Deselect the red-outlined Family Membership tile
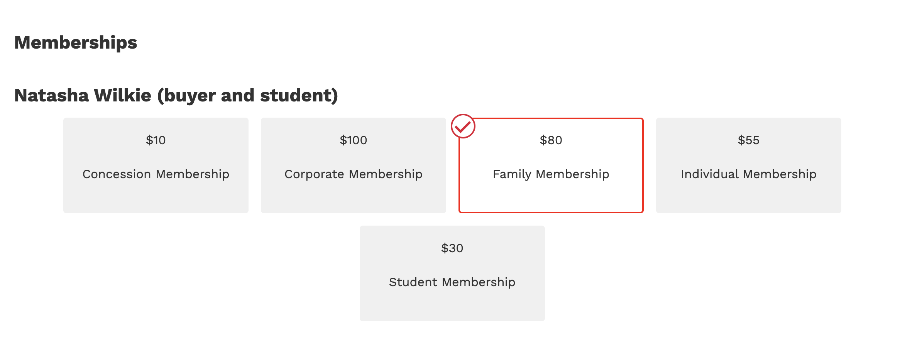 click(x=551, y=193)
